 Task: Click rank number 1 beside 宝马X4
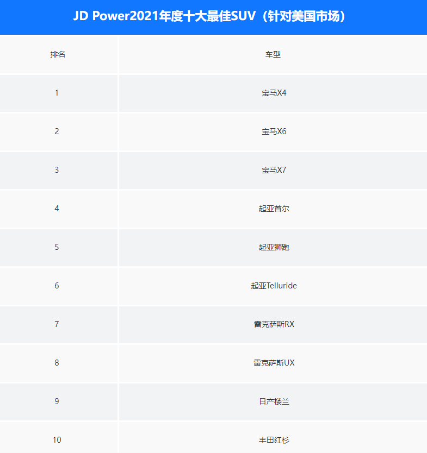tap(57, 93)
